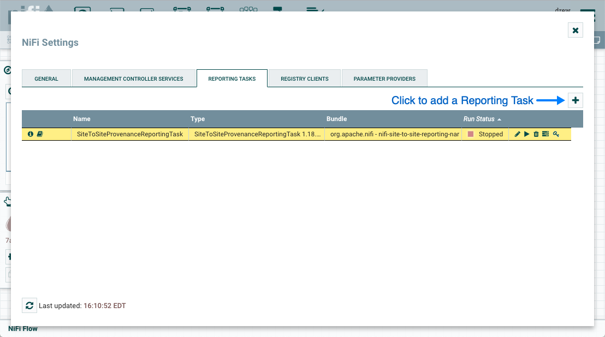The width and height of the screenshot is (605, 337).
Task: Refresh the reporting tasks list
Action: (29, 305)
